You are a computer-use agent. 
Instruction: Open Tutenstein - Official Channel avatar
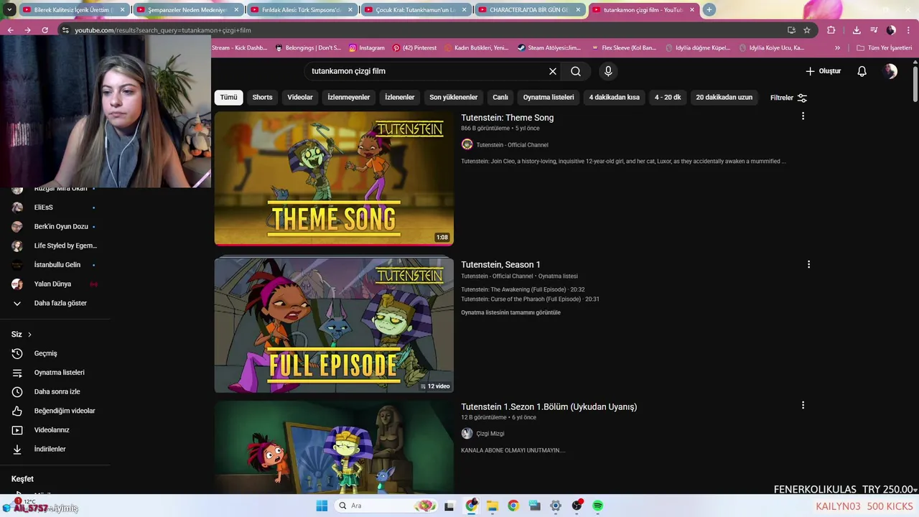coord(467,144)
